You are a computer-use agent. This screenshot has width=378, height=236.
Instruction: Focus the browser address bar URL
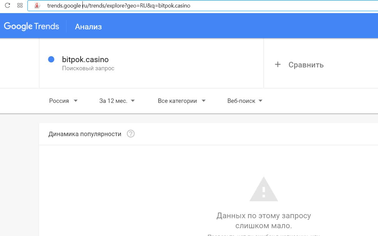click(119, 6)
